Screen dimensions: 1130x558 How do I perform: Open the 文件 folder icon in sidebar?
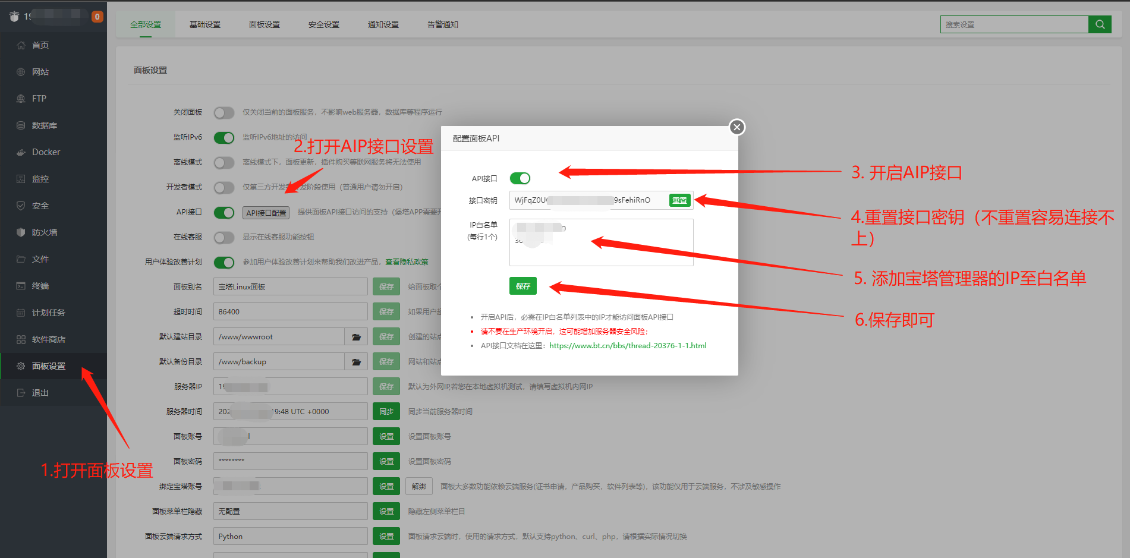coord(21,259)
